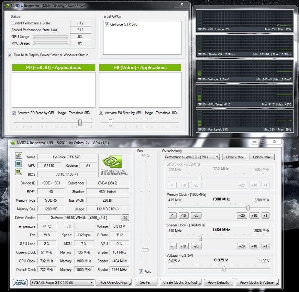Click Memory Clock -1 button
Viewport: 299px width, 292px height.
point(173,216)
